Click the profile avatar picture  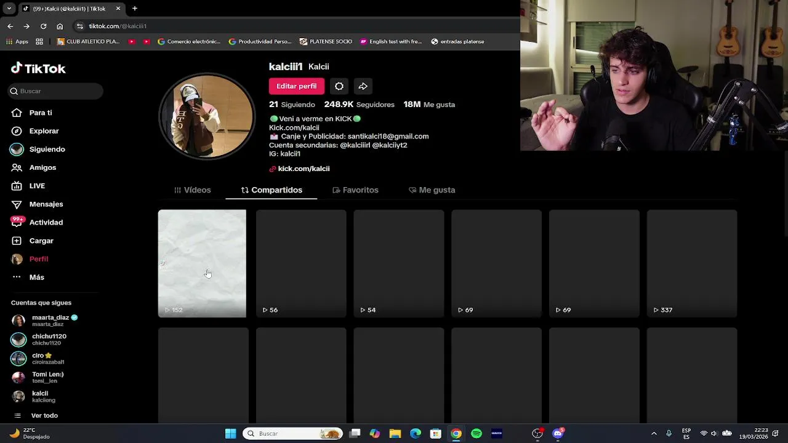click(207, 116)
